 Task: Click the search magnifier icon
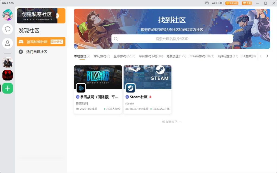(x=116, y=39)
